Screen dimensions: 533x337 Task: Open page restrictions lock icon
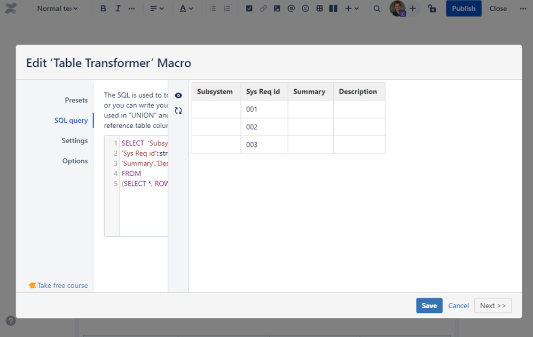pyautogui.click(x=432, y=9)
